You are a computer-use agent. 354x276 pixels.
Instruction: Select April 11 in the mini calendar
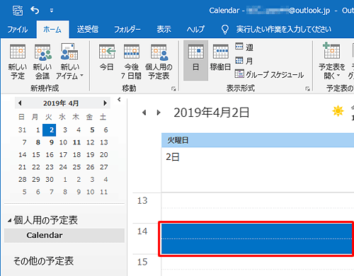point(76,142)
